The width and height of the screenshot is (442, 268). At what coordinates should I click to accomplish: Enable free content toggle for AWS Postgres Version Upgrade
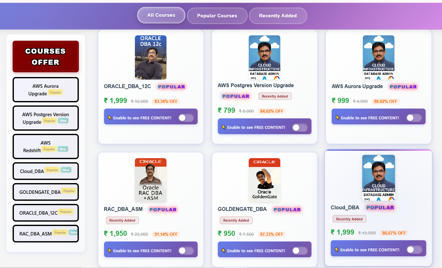(x=300, y=127)
